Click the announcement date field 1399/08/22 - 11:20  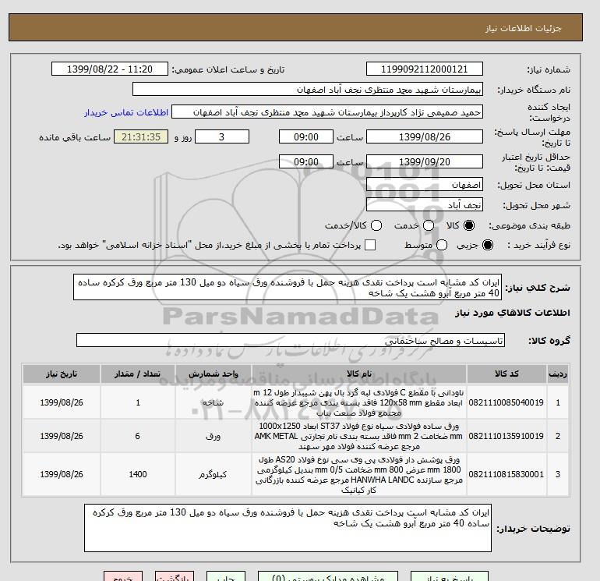tap(109, 69)
